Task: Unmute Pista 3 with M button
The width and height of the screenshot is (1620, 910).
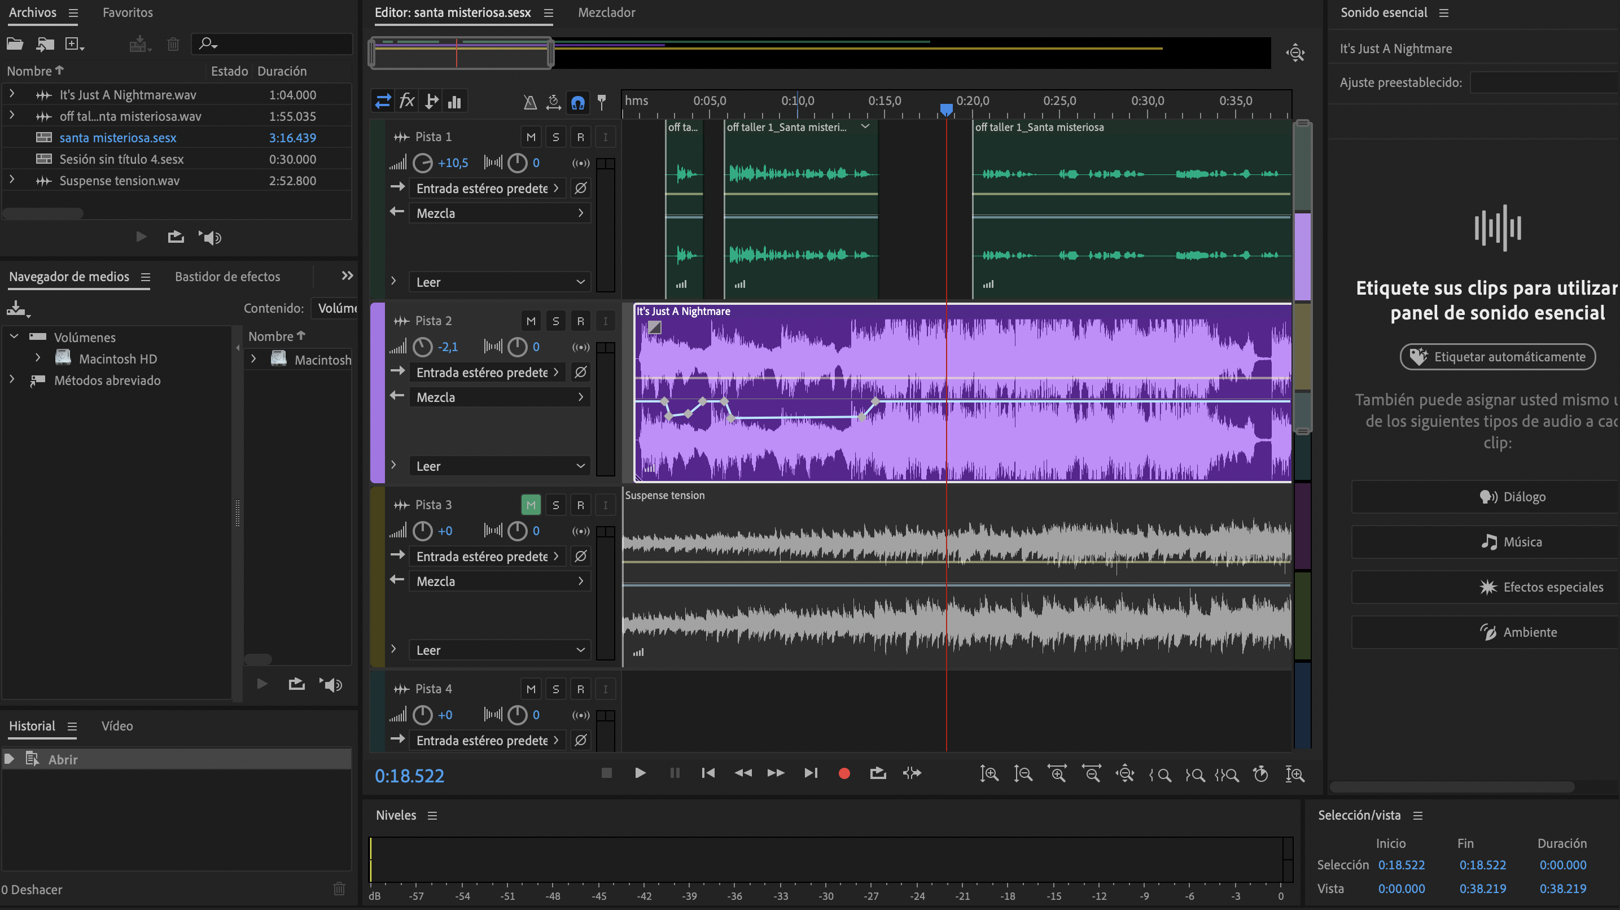Action: [531, 505]
